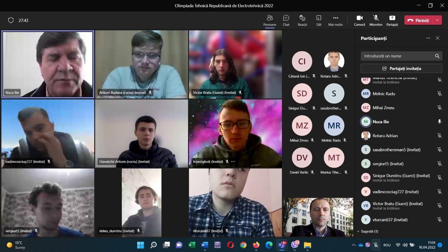Click the Părăsiți leave button
448x252 pixels.
[x=418, y=20]
